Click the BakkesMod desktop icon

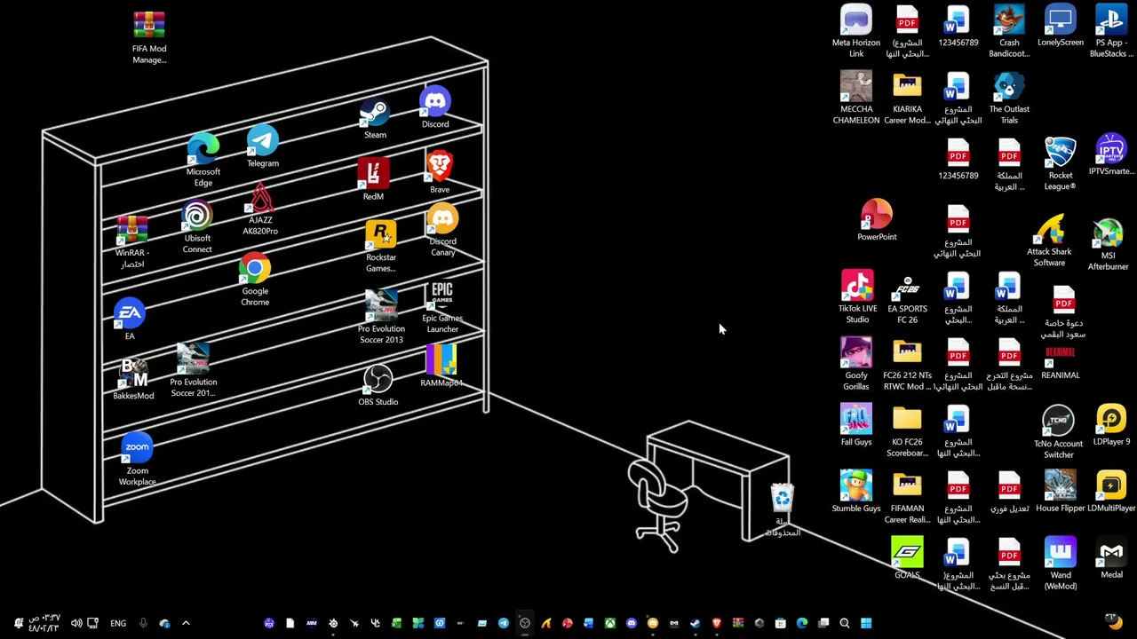tap(133, 379)
